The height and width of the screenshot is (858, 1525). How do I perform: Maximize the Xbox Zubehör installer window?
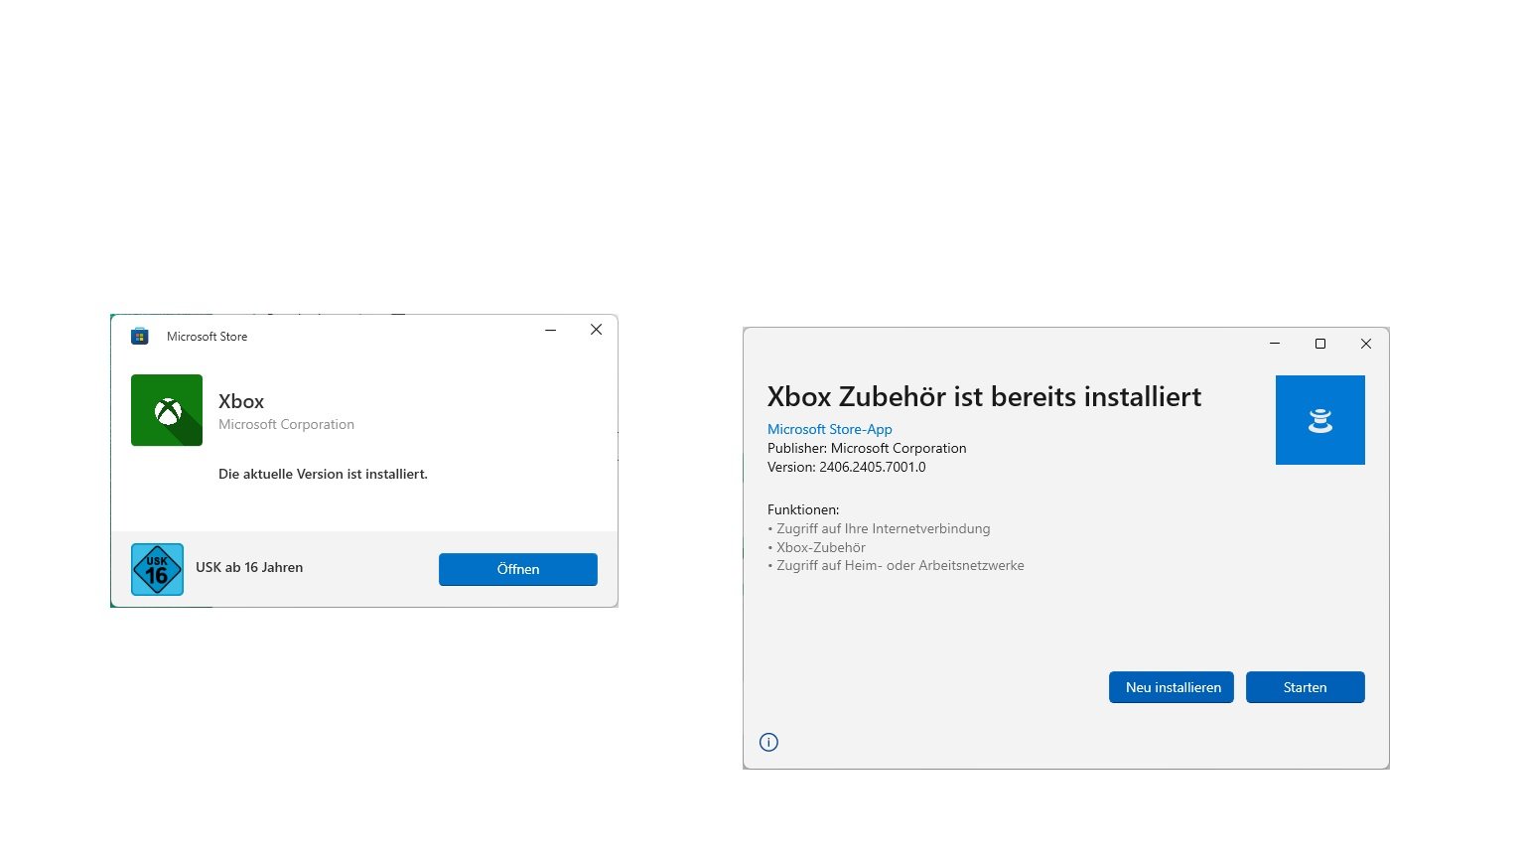click(1320, 344)
